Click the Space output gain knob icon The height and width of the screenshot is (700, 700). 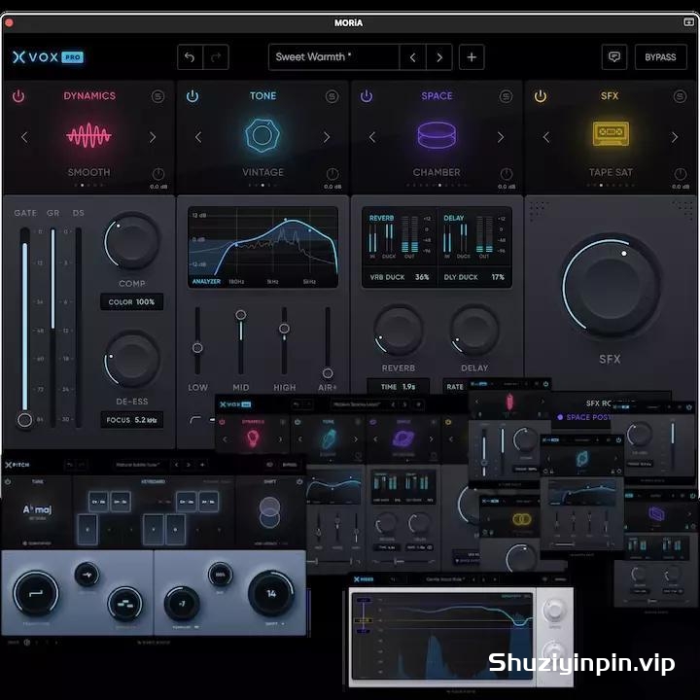pos(507,174)
